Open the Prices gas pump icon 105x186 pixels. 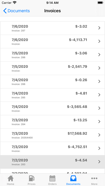[32, 178]
